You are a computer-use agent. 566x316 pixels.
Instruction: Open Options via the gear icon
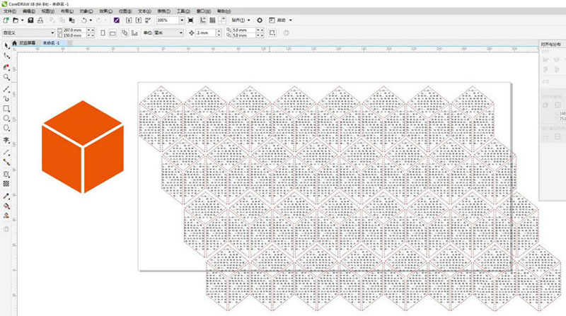click(x=260, y=21)
